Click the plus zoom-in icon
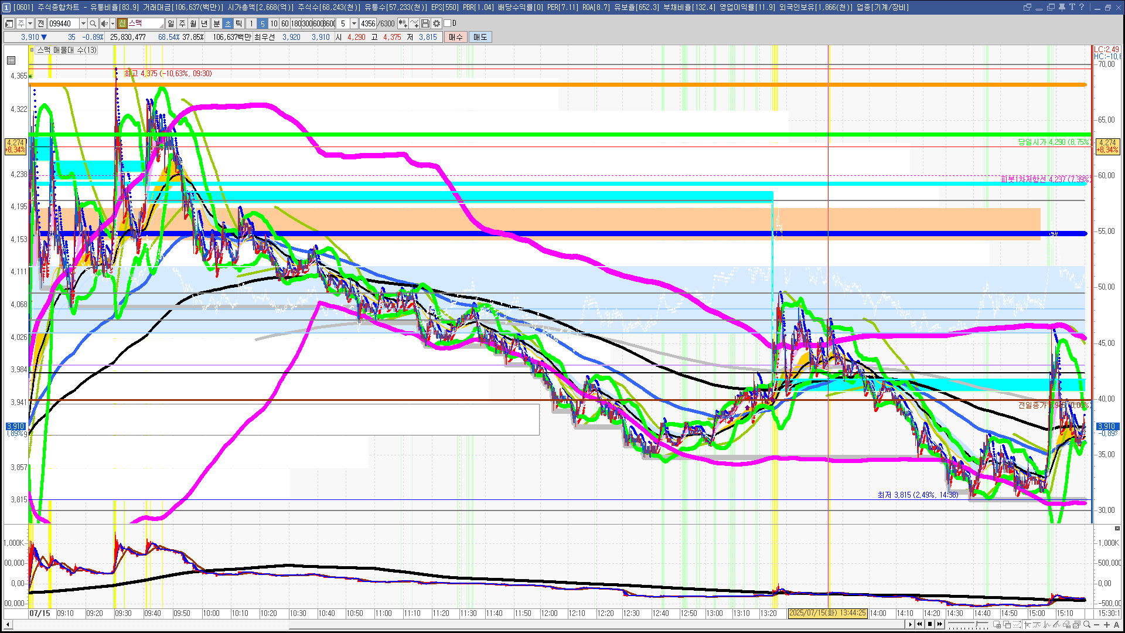The image size is (1125, 633). pos(1107,625)
